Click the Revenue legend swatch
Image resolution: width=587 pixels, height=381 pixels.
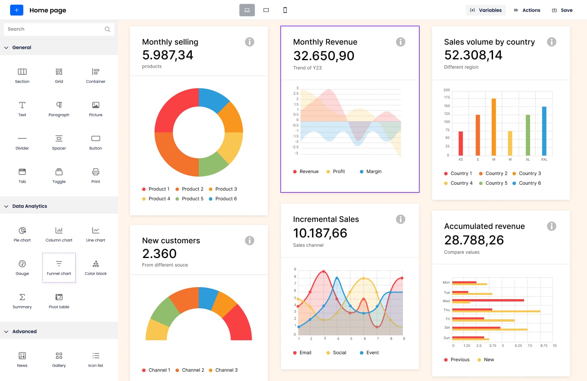[295, 171]
